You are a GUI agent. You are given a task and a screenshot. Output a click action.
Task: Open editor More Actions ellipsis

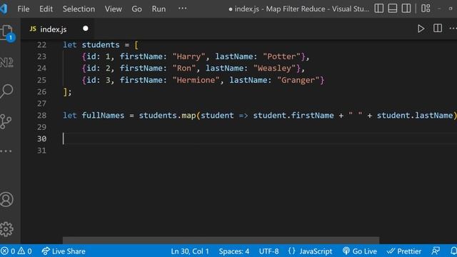(453, 29)
